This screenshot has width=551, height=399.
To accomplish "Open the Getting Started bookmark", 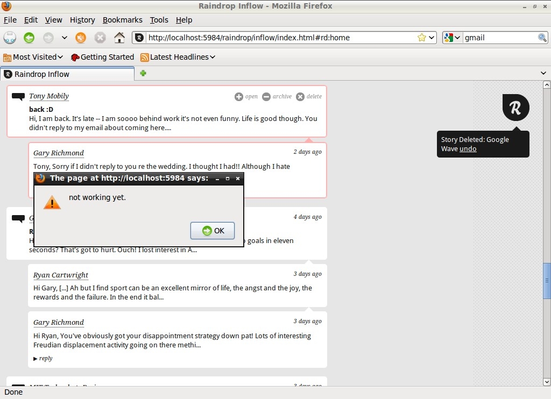I will coord(102,57).
